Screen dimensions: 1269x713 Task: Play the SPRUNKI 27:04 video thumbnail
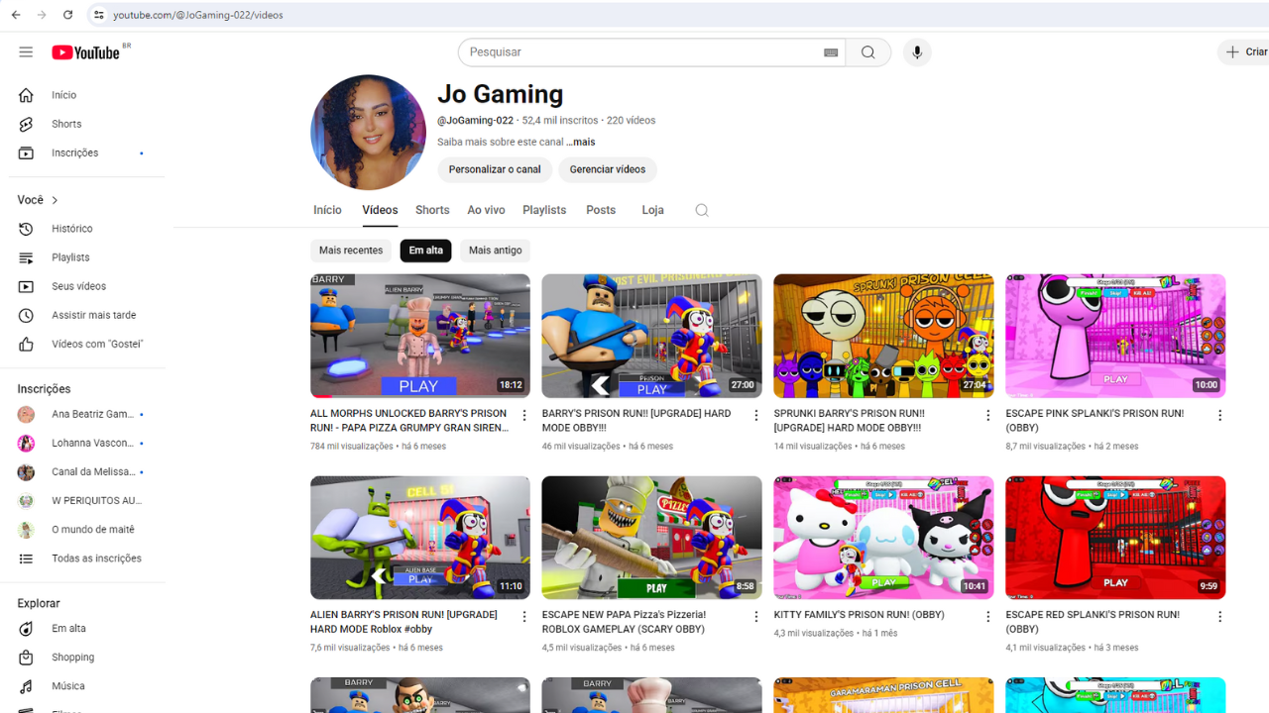click(883, 336)
